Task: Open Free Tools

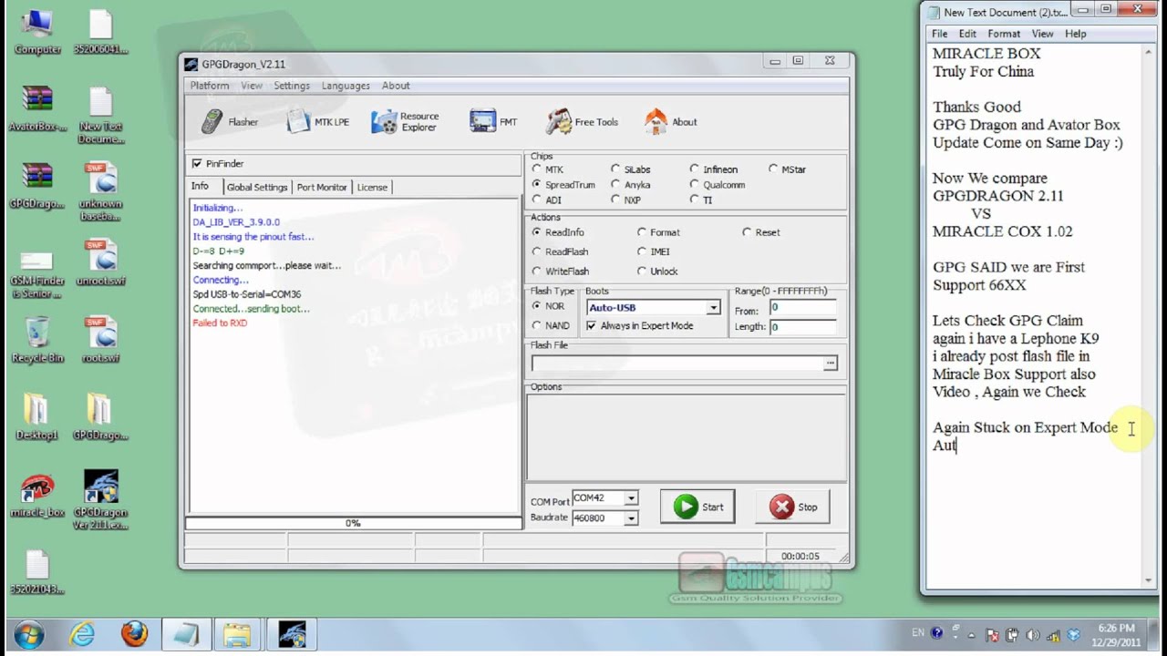Action: pyautogui.click(x=583, y=121)
